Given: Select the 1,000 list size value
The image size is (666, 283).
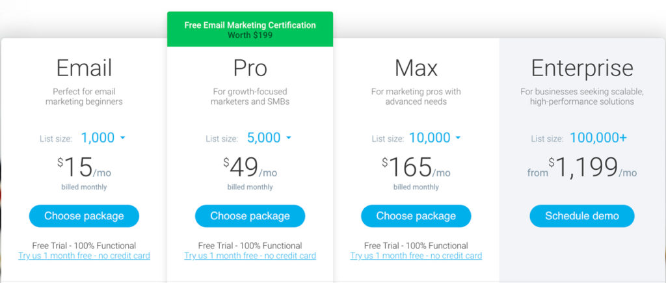Looking at the screenshot, I should [98, 138].
